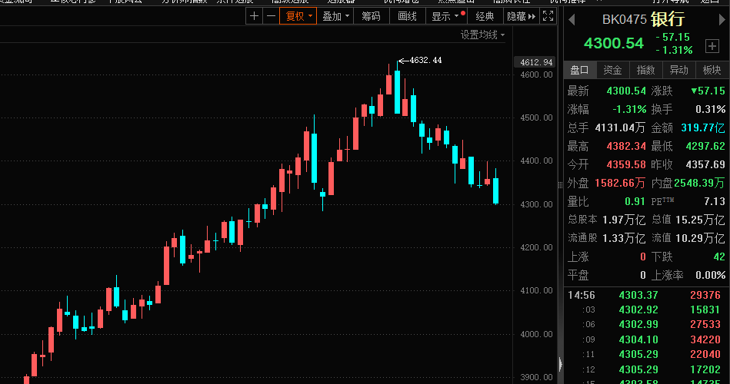The height and width of the screenshot is (384, 730).
Task: Click expand arrow at tick list edge
Action: tap(561, 364)
